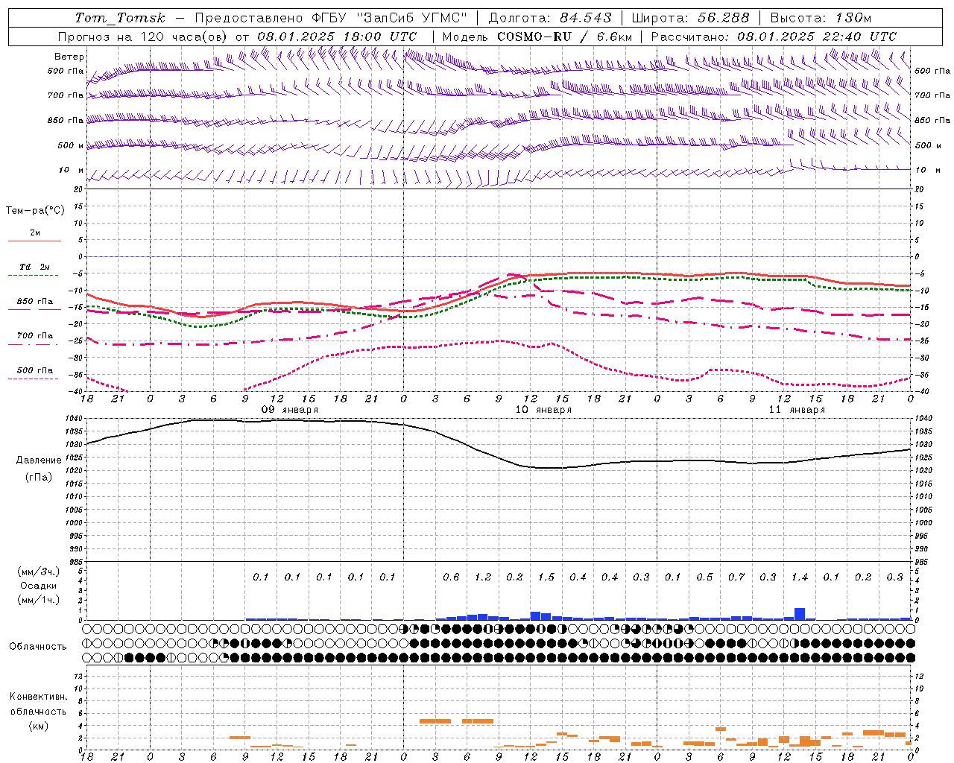This screenshot has width=954, height=763.
Task: Click the 0.5 precipitation value
Action: tap(704, 577)
